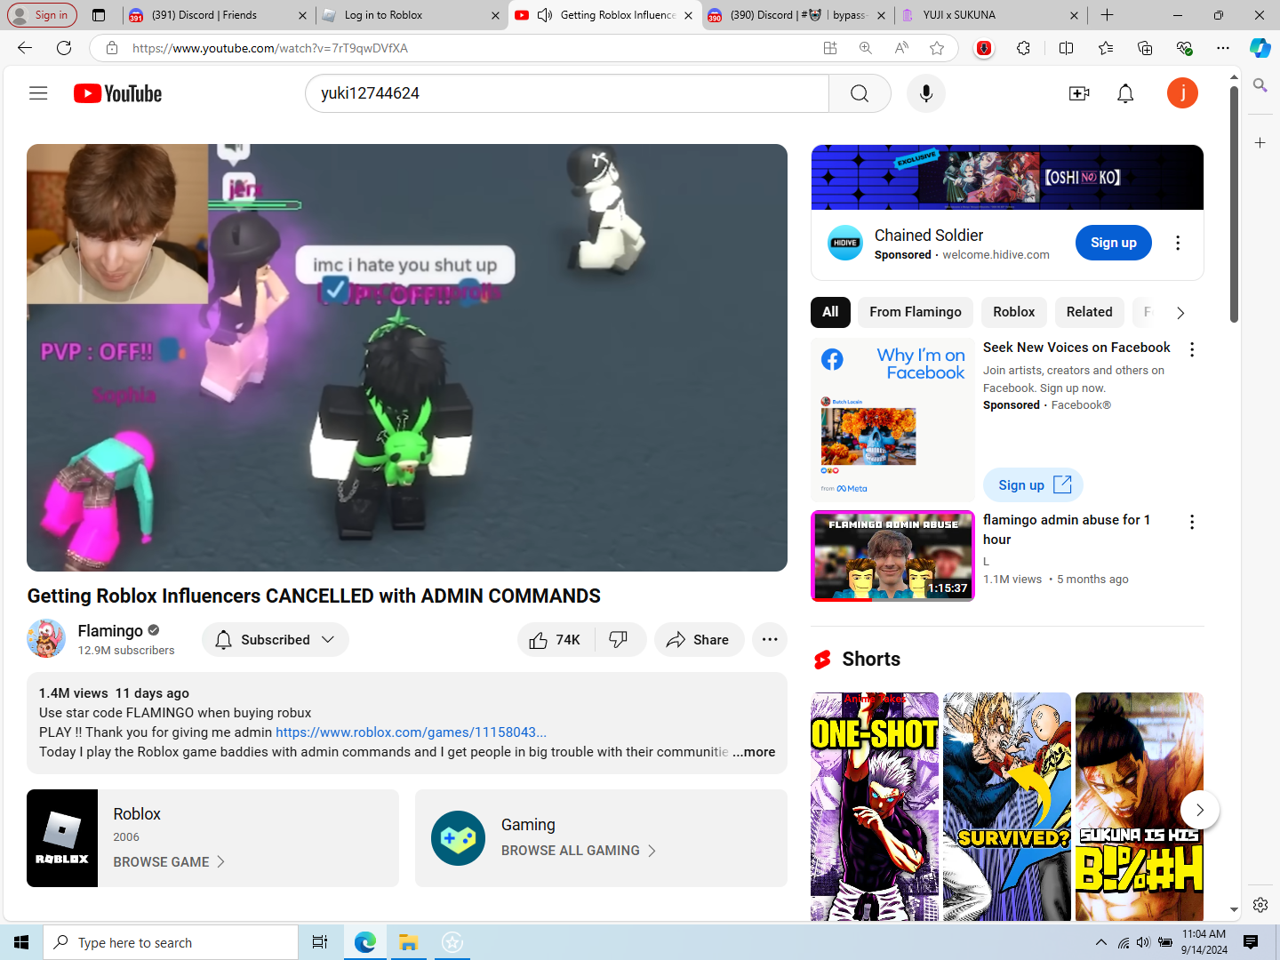This screenshot has width=1280, height=960.
Task: Open Browse All Gaming link
Action: (x=579, y=851)
